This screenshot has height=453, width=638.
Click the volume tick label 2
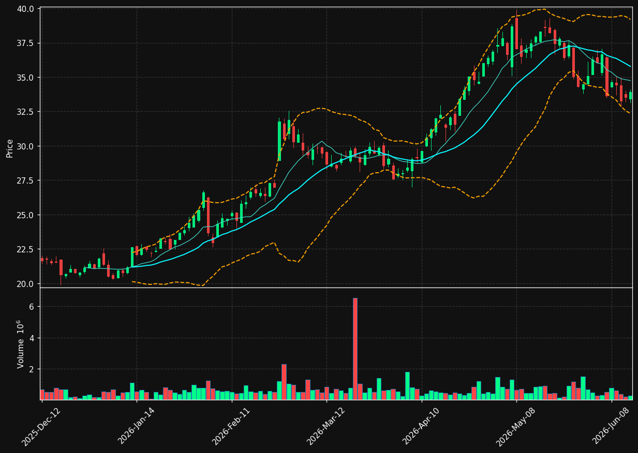pos(32,369)
